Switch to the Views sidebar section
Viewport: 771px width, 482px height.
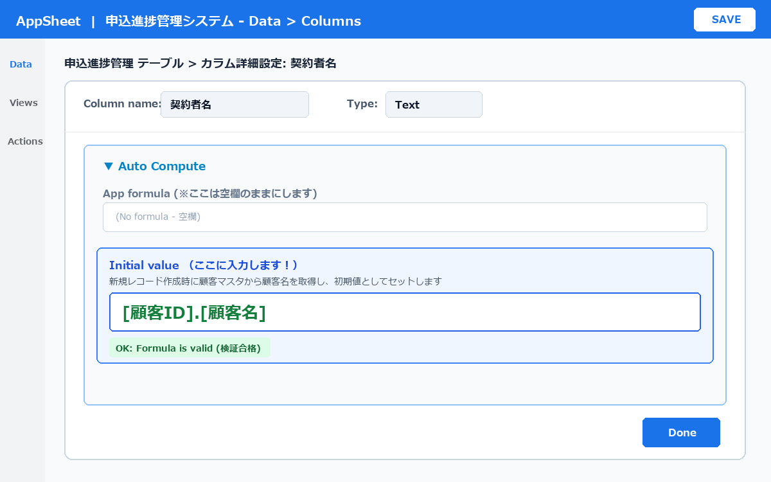point(24,103)
